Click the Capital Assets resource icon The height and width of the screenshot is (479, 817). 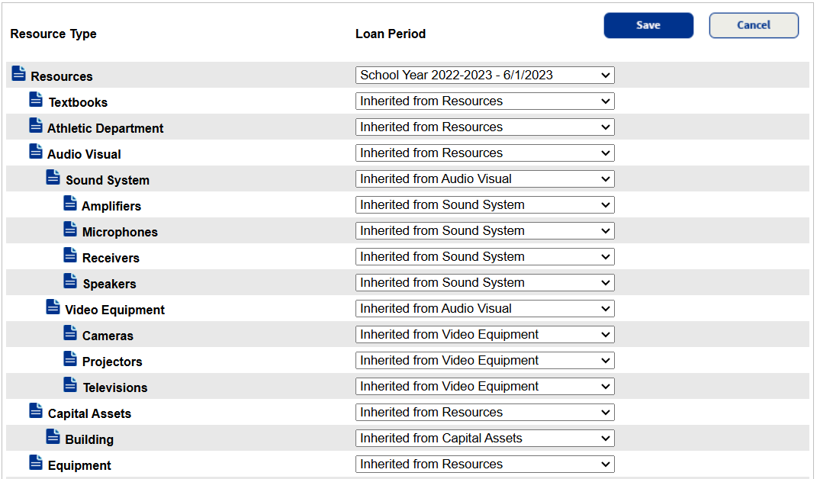click(x=35, y=409)
